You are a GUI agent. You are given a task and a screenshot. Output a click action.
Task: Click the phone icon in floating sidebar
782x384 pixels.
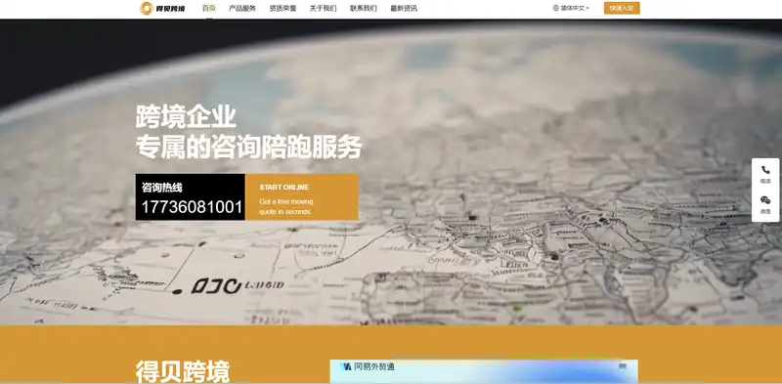(765, 170)
